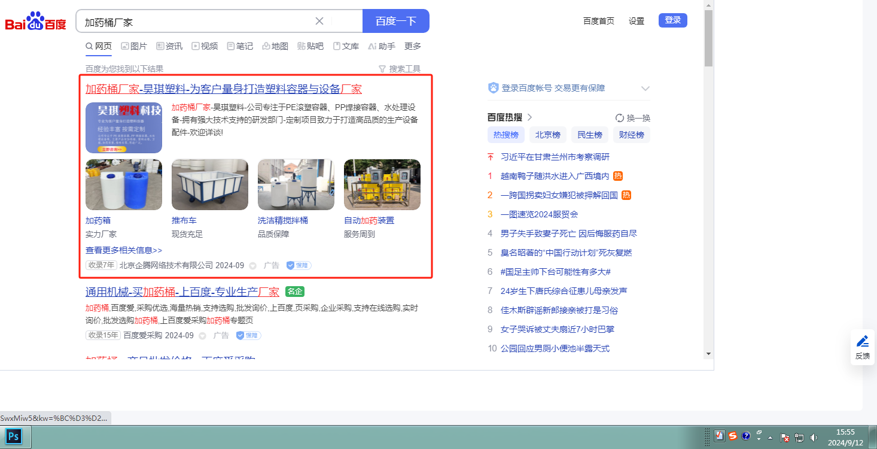Open the 自动加药装置 product link
This screenshot has height=449, width=877.
pyautogui.click(x=369, y=220)
